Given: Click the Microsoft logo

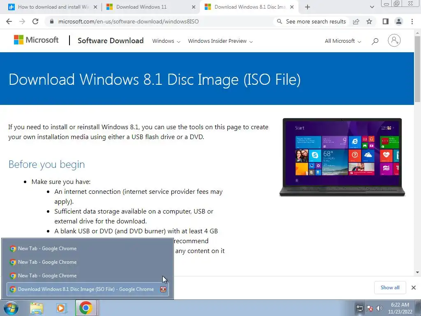Looking at the screenshot, I should (36, 40).
